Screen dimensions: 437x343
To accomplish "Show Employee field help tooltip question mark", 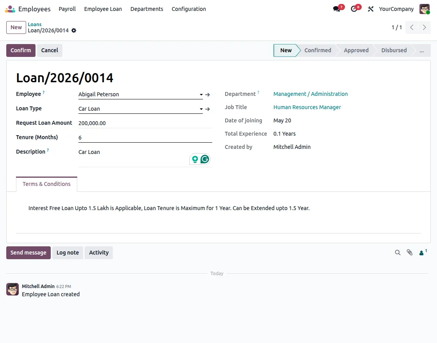I will 43,92.
